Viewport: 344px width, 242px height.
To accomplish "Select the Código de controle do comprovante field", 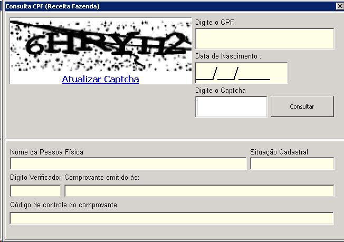I will tap(172, 218).
